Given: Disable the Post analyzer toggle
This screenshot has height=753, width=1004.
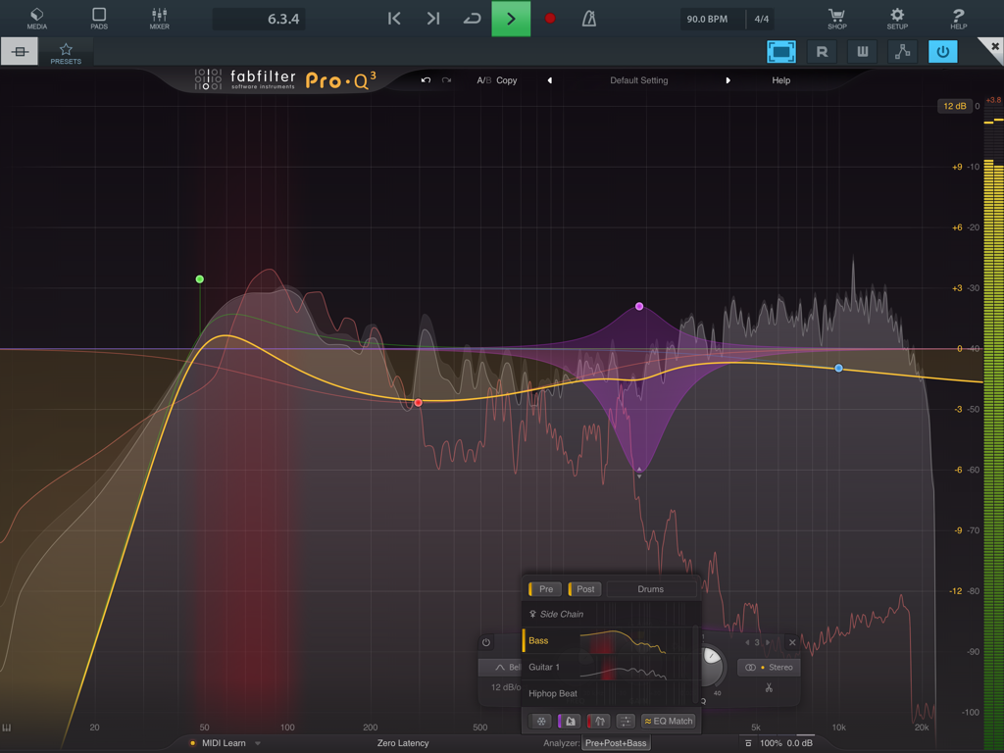Looking at the screenshot, I should point(584,588).
